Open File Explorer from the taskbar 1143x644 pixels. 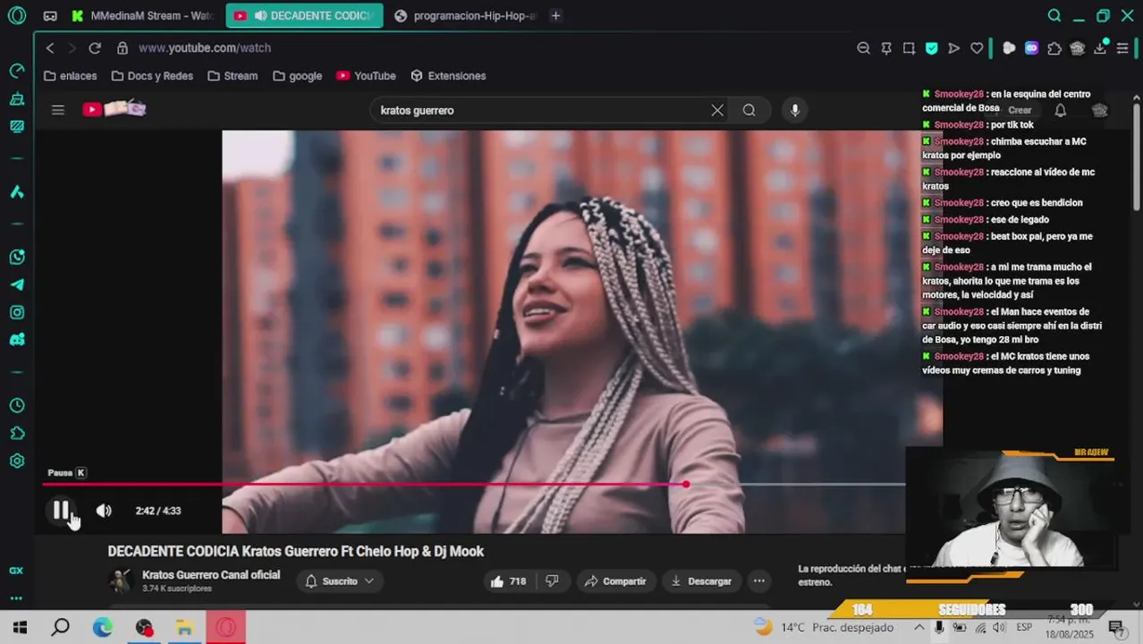tap(184, 627)
